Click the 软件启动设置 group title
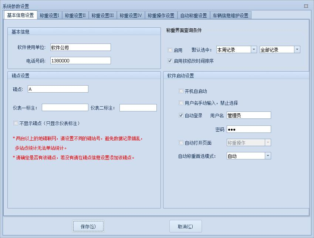Viewport: 314px width, 238px height. coord(180,76)
